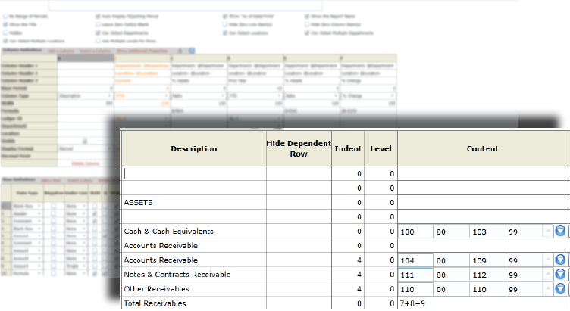Click filter icon for Other Receivables row
This screenshot has height=311, width=570.
click(560, 288)
